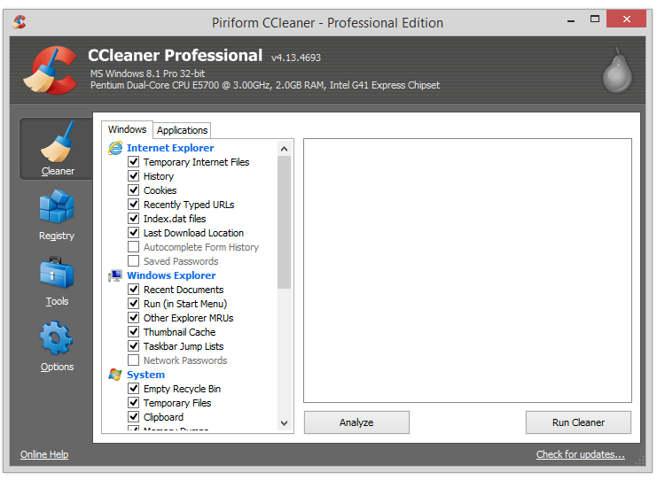Click the cleaner list scroll down arrow

point(284,423)
